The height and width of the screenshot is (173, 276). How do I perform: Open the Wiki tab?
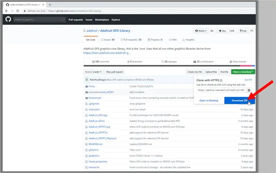point(173,40)
